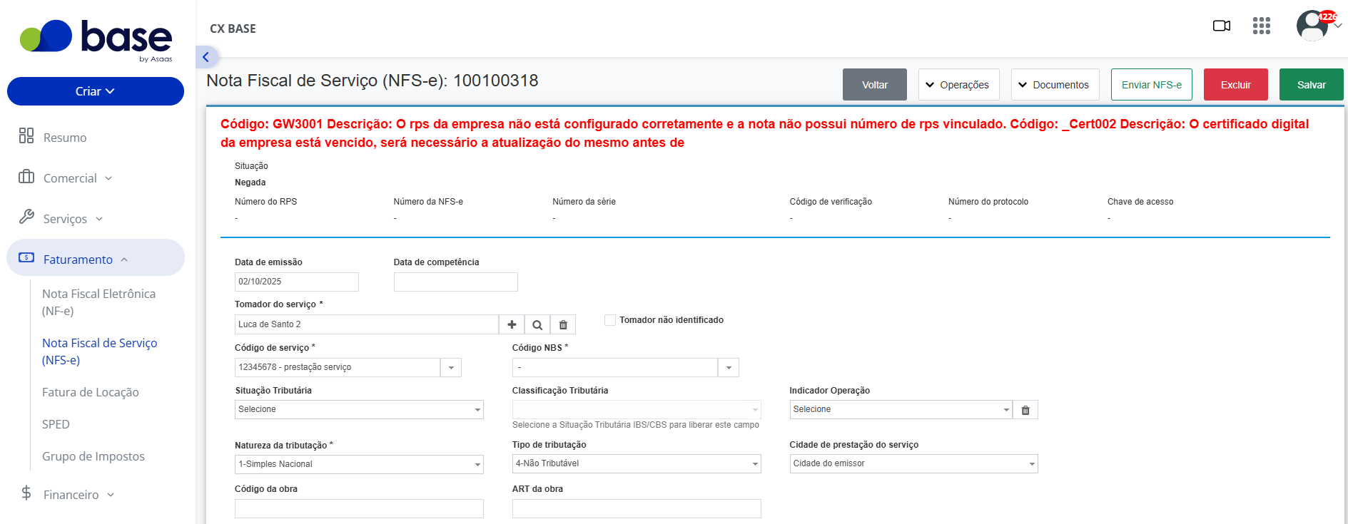Open the Documentos dropdown button
This screenshot has width=1348, height=524.
[x=1055, y=85]
